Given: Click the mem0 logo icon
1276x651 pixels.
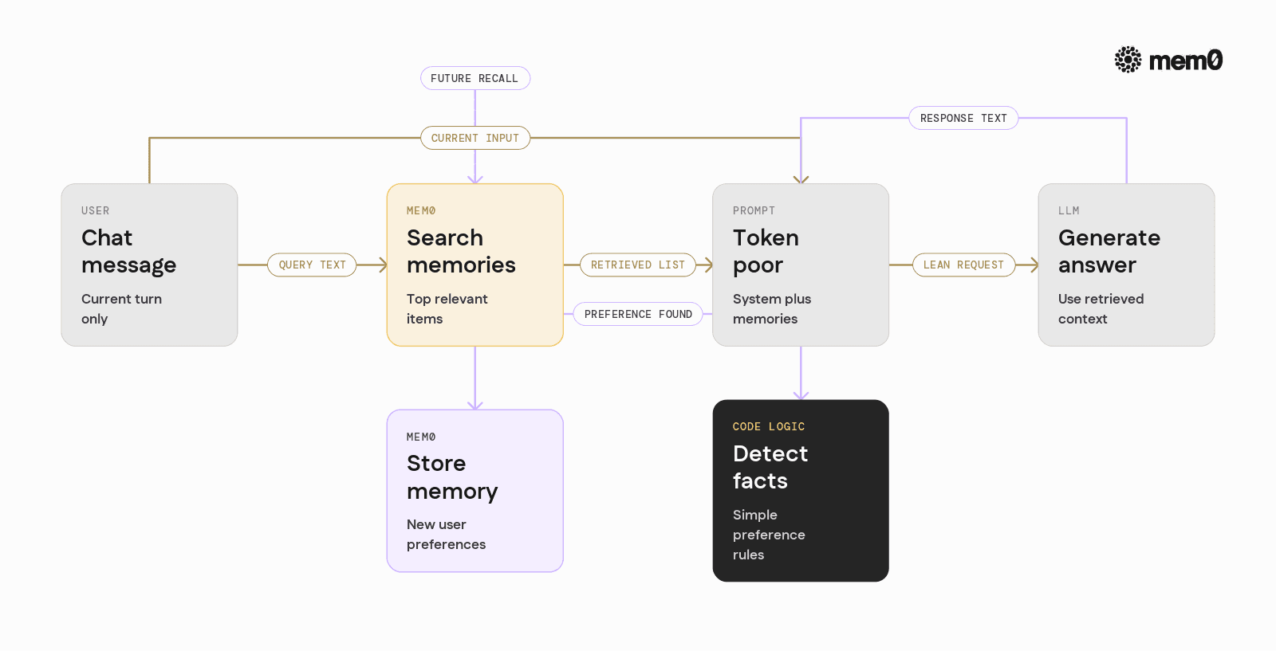Looking at the screenshot, I should [1128, 60].
